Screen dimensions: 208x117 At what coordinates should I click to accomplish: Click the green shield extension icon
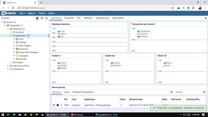(183, 8)
